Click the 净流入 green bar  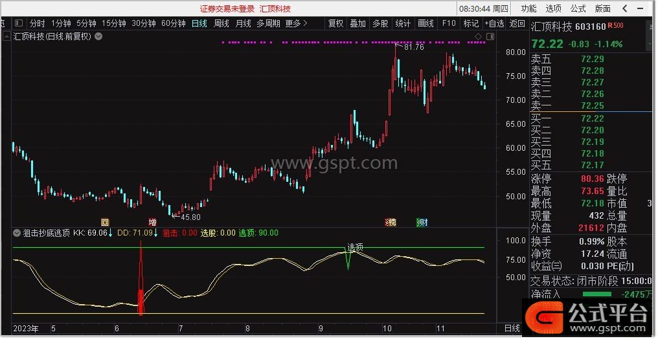pos(597,294)
